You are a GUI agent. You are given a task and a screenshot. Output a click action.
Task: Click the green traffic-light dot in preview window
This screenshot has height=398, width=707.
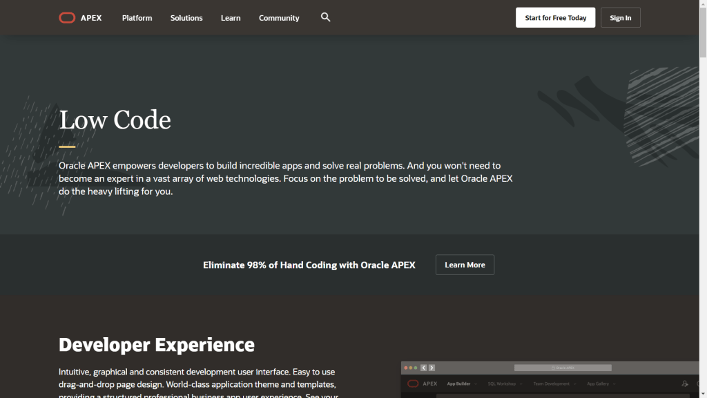tap(415, 368)
